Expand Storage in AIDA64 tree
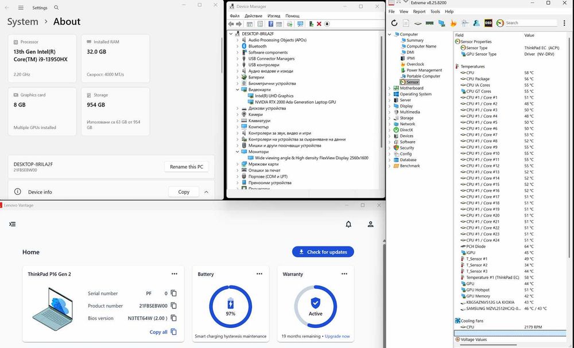Viewport: 574px width, 348px height. (390, 118)
